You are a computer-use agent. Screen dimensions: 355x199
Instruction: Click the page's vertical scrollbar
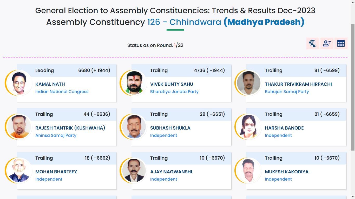353,86
